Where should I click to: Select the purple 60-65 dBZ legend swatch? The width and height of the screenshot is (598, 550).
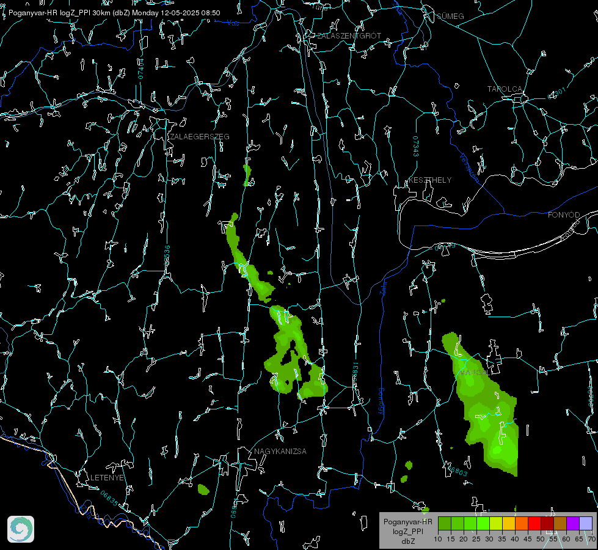point(573,523)
